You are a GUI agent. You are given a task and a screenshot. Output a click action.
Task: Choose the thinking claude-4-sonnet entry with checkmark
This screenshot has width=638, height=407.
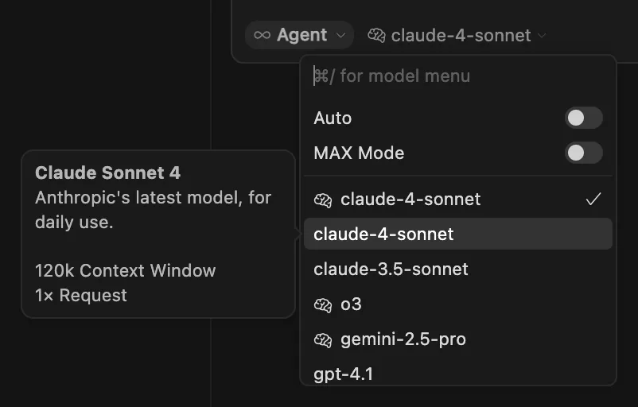pos(457,200)
